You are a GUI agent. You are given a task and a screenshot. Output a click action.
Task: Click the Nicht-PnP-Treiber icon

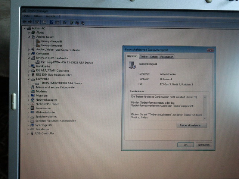point(32,104)
